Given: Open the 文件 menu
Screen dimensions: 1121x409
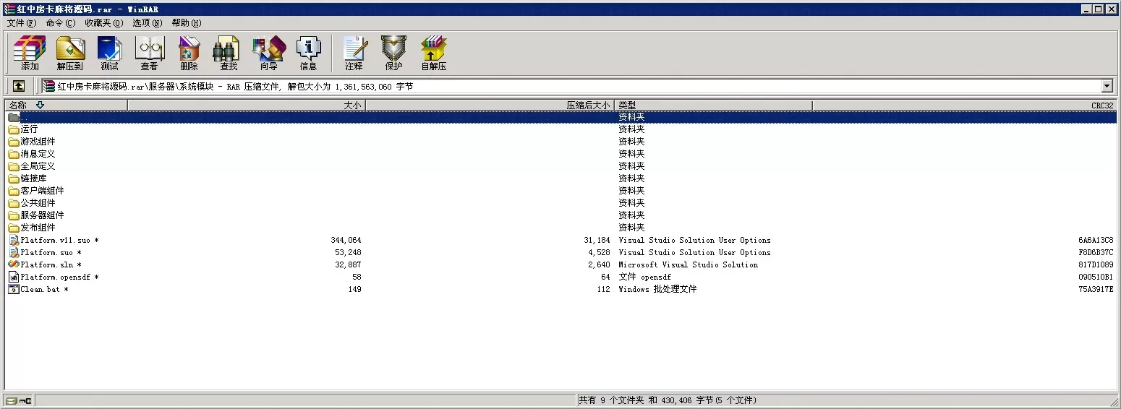Looking at the screenshot, I should pos(21,23).
